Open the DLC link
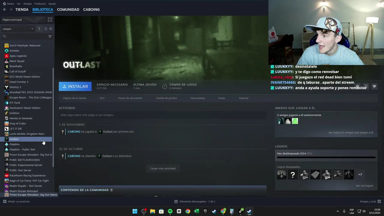 coord(102,98)
